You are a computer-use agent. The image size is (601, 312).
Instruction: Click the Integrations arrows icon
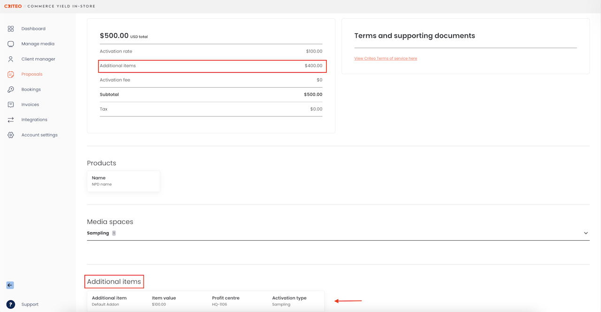pos(11,120)
